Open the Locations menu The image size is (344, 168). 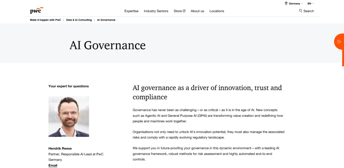[217, 11]
